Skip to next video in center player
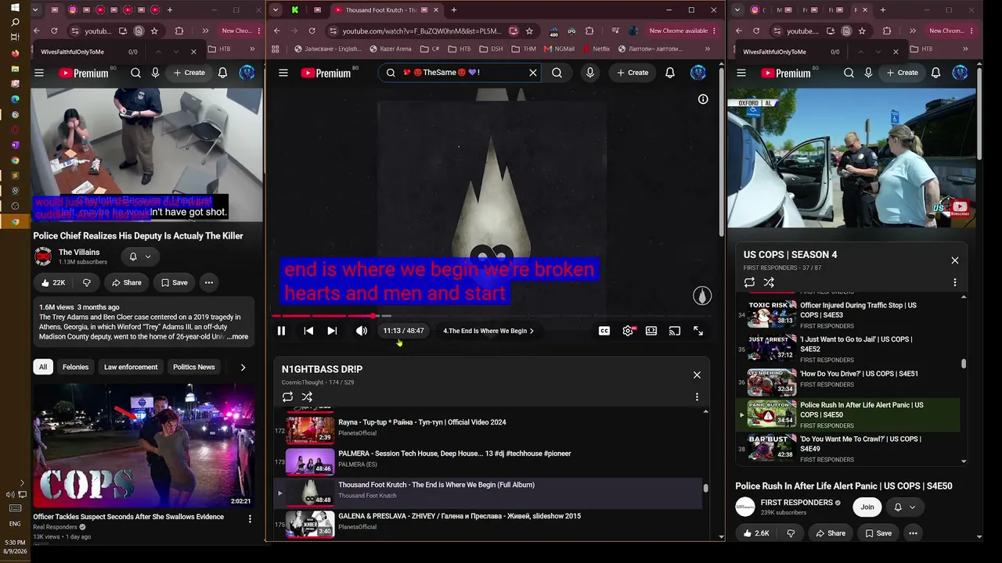Screen dimensions: 1002x563 click(332, 331)
